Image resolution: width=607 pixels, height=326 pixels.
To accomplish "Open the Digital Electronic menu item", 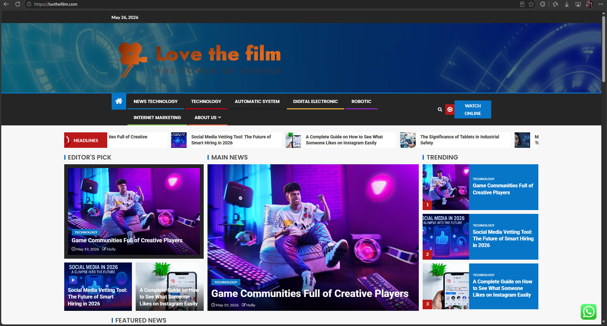I will (x=315, y=101).
